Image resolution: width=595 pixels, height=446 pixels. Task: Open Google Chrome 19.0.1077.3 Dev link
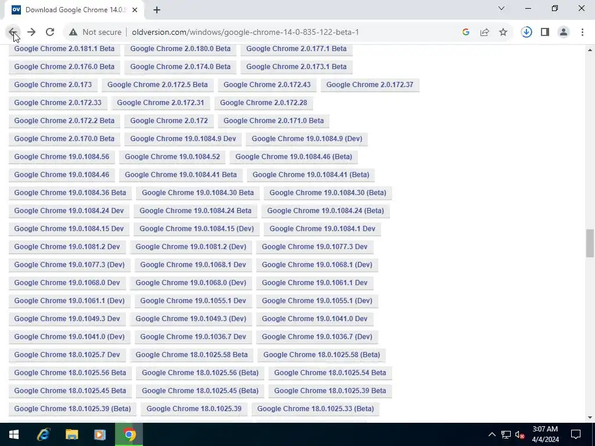coord(314,247)
